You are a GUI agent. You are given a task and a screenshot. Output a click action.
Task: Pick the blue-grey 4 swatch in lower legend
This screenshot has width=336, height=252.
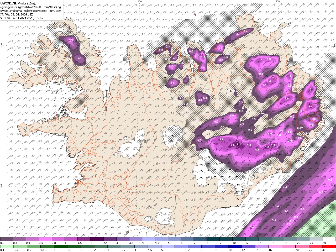tap(141, 246)
